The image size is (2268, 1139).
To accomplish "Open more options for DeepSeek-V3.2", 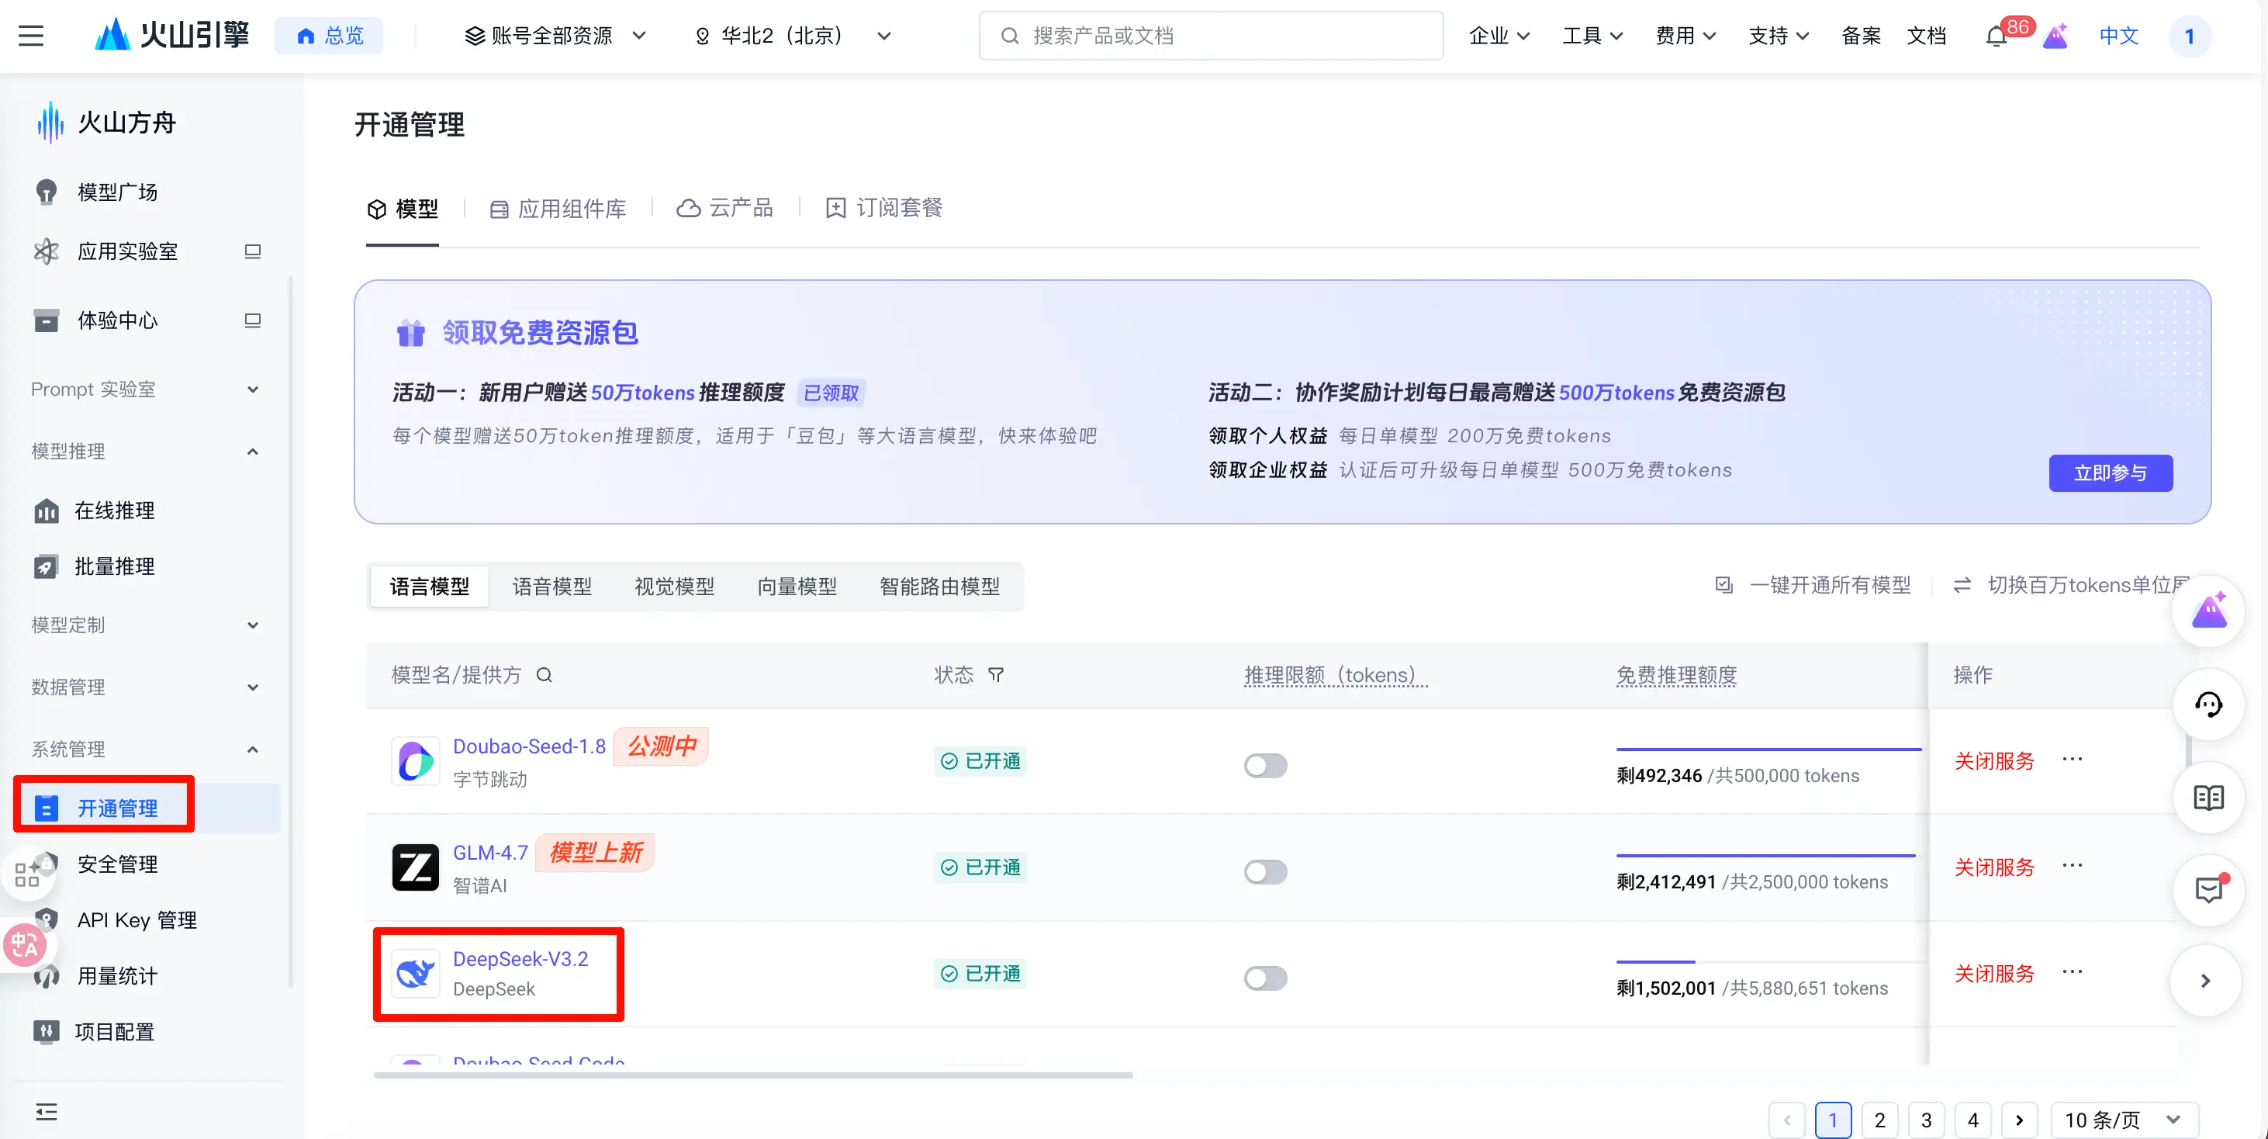I will point(2072,971).
